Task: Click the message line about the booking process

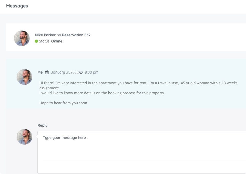Action: 102,93
